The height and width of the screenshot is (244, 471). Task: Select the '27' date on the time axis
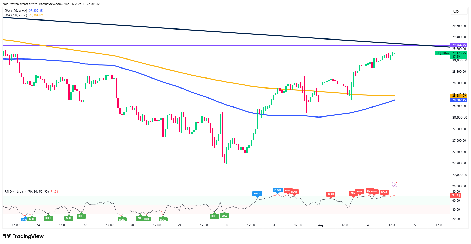pyautogui.click(x=85, y=225)
